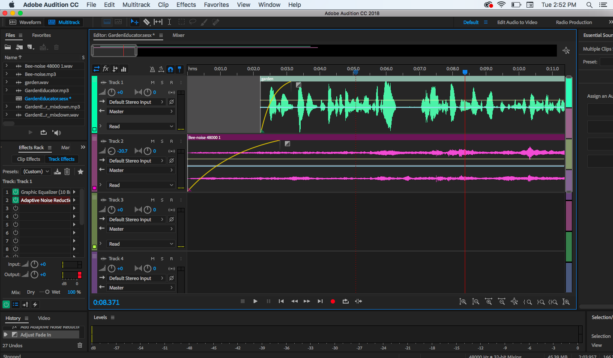Zoom in amplitude icon
613x358 pixels.
463,302
